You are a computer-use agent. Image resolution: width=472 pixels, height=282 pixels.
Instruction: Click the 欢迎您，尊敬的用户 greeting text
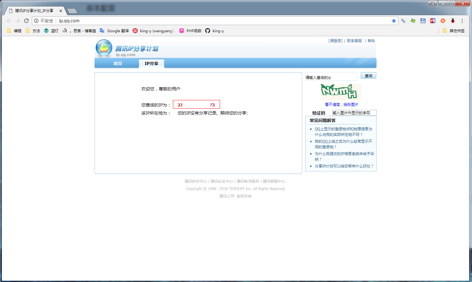pyautogui.click(x=161, y=89)
